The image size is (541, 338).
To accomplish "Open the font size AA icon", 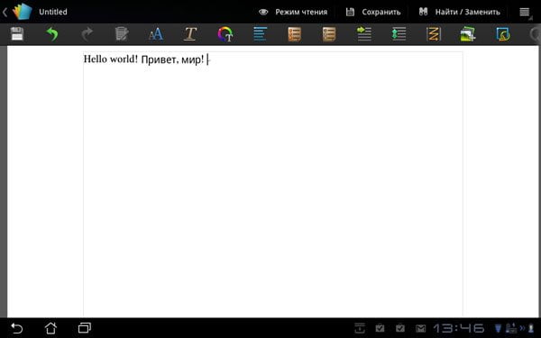I will (x=156, y=34).
